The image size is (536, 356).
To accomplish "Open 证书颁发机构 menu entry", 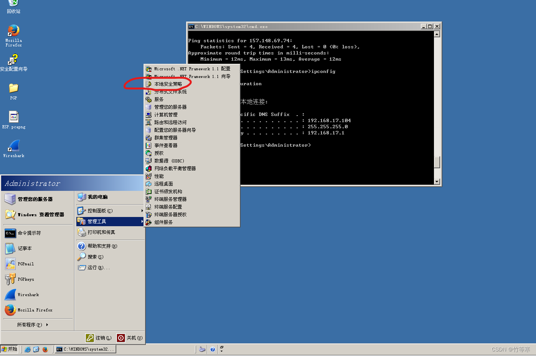I will (192, 192).
